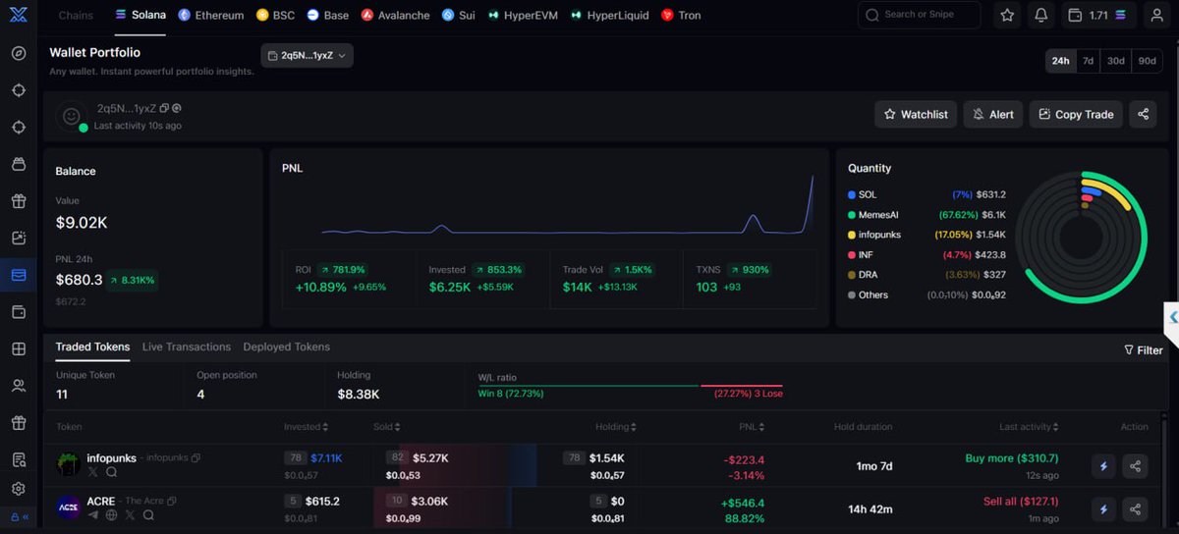Sort by PNL column
Viewport: 1179px width, 534px height.
click(752, 427)
